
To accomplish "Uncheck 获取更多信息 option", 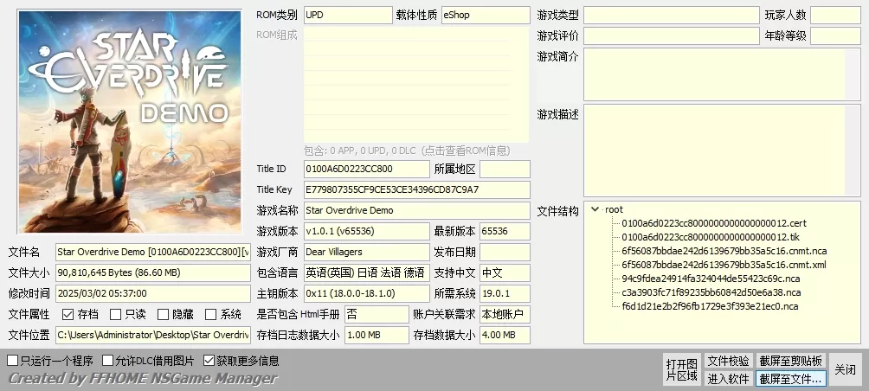I will pyautogui.click(x=209, y=361).
